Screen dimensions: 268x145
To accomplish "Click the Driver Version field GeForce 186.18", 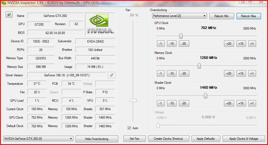I will (x=67, y=75).
